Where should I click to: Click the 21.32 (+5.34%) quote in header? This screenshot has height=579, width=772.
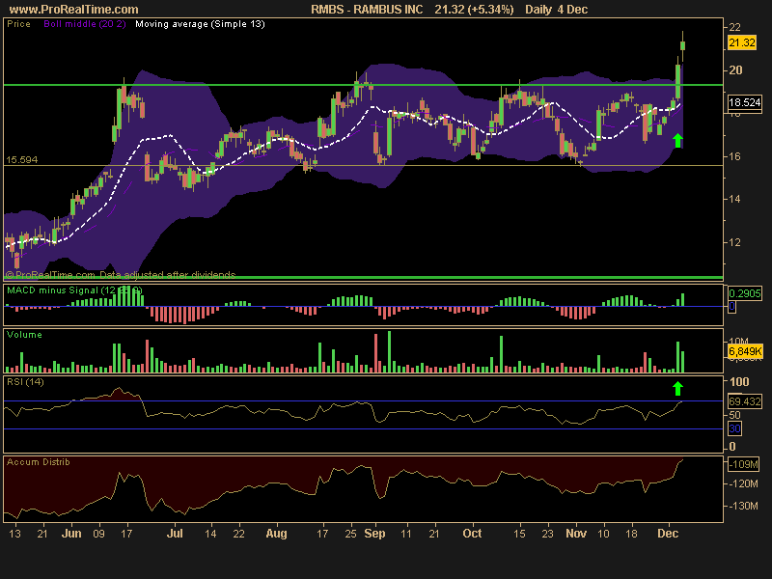tap(474, 10)
